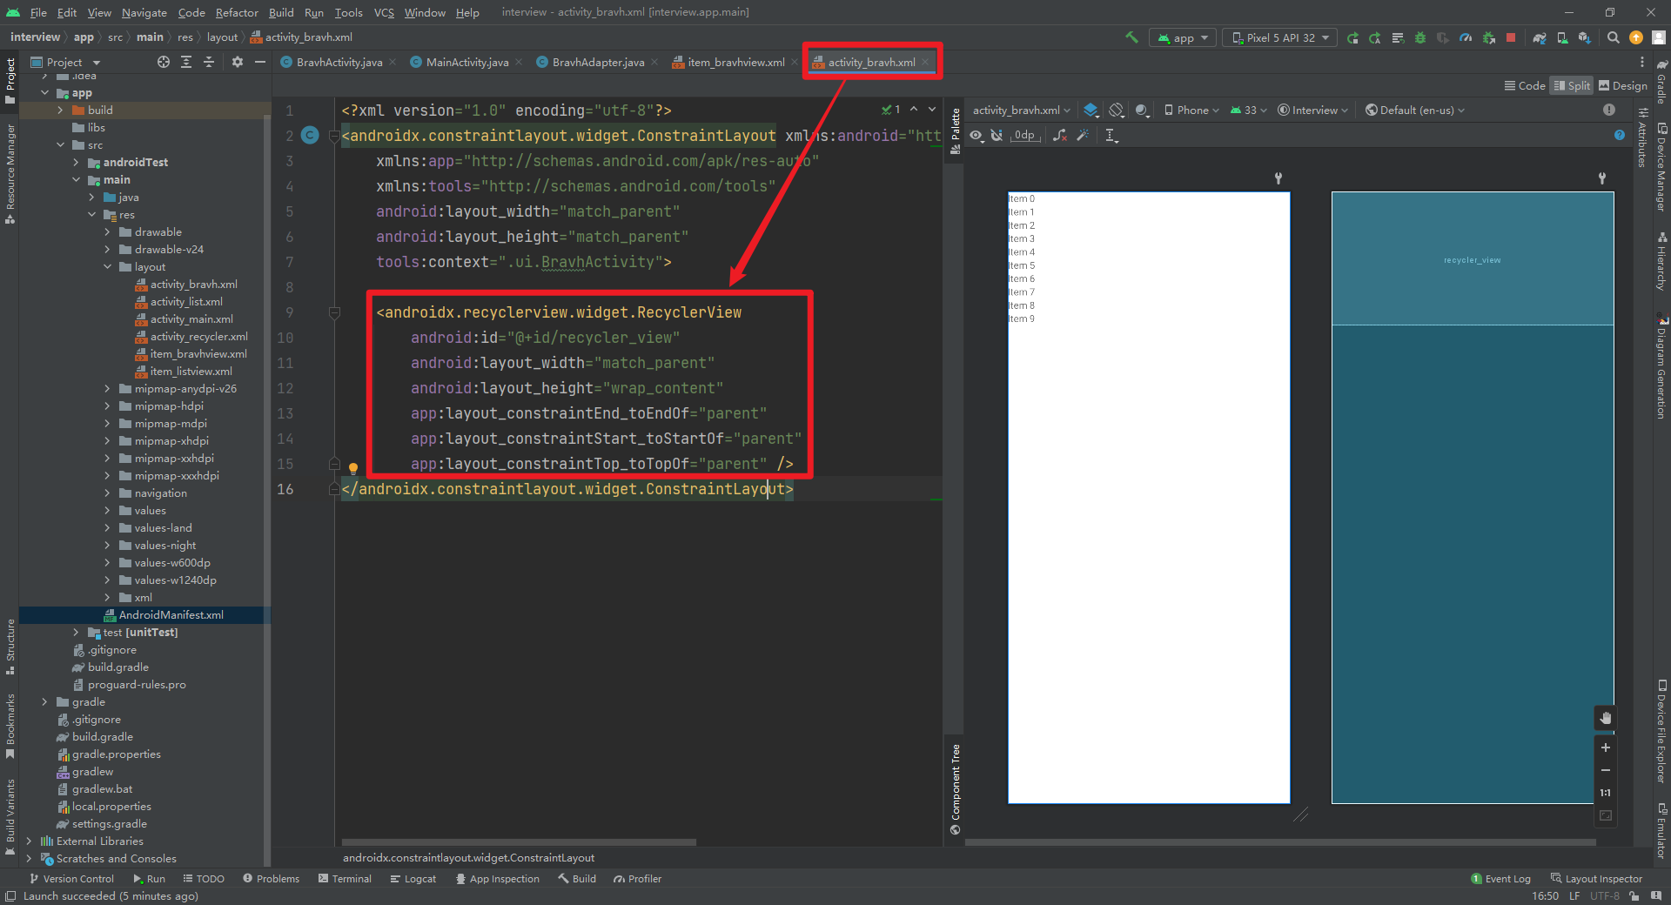Image resolution: width=1671 pixels, height=905 pixels.
Task: Toggle the Component Tree side panel
Action: coord(956,788)
